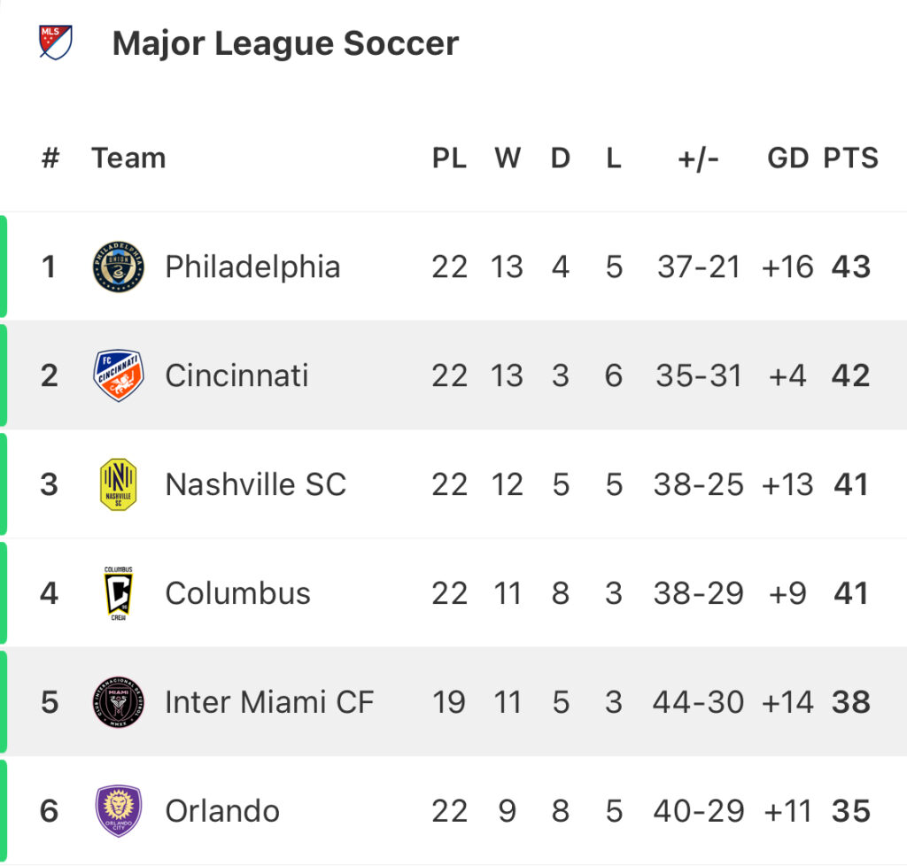This screenshot has height=866, width=907.
Task: Open the Major League Soccer title
Action: coord(285,43)
